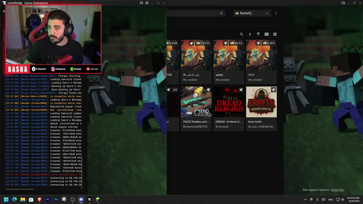
Task: Switch to grid view layout icon
Action: coord(275,34)
